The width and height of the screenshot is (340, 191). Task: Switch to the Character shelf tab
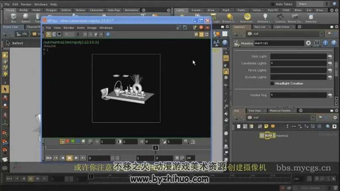[96, 10]
